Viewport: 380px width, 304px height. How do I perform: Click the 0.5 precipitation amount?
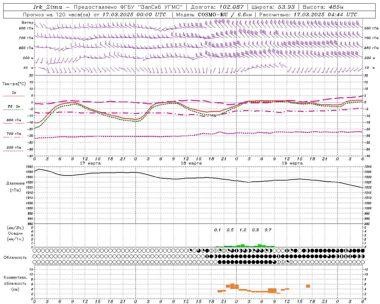click(230, 230)
